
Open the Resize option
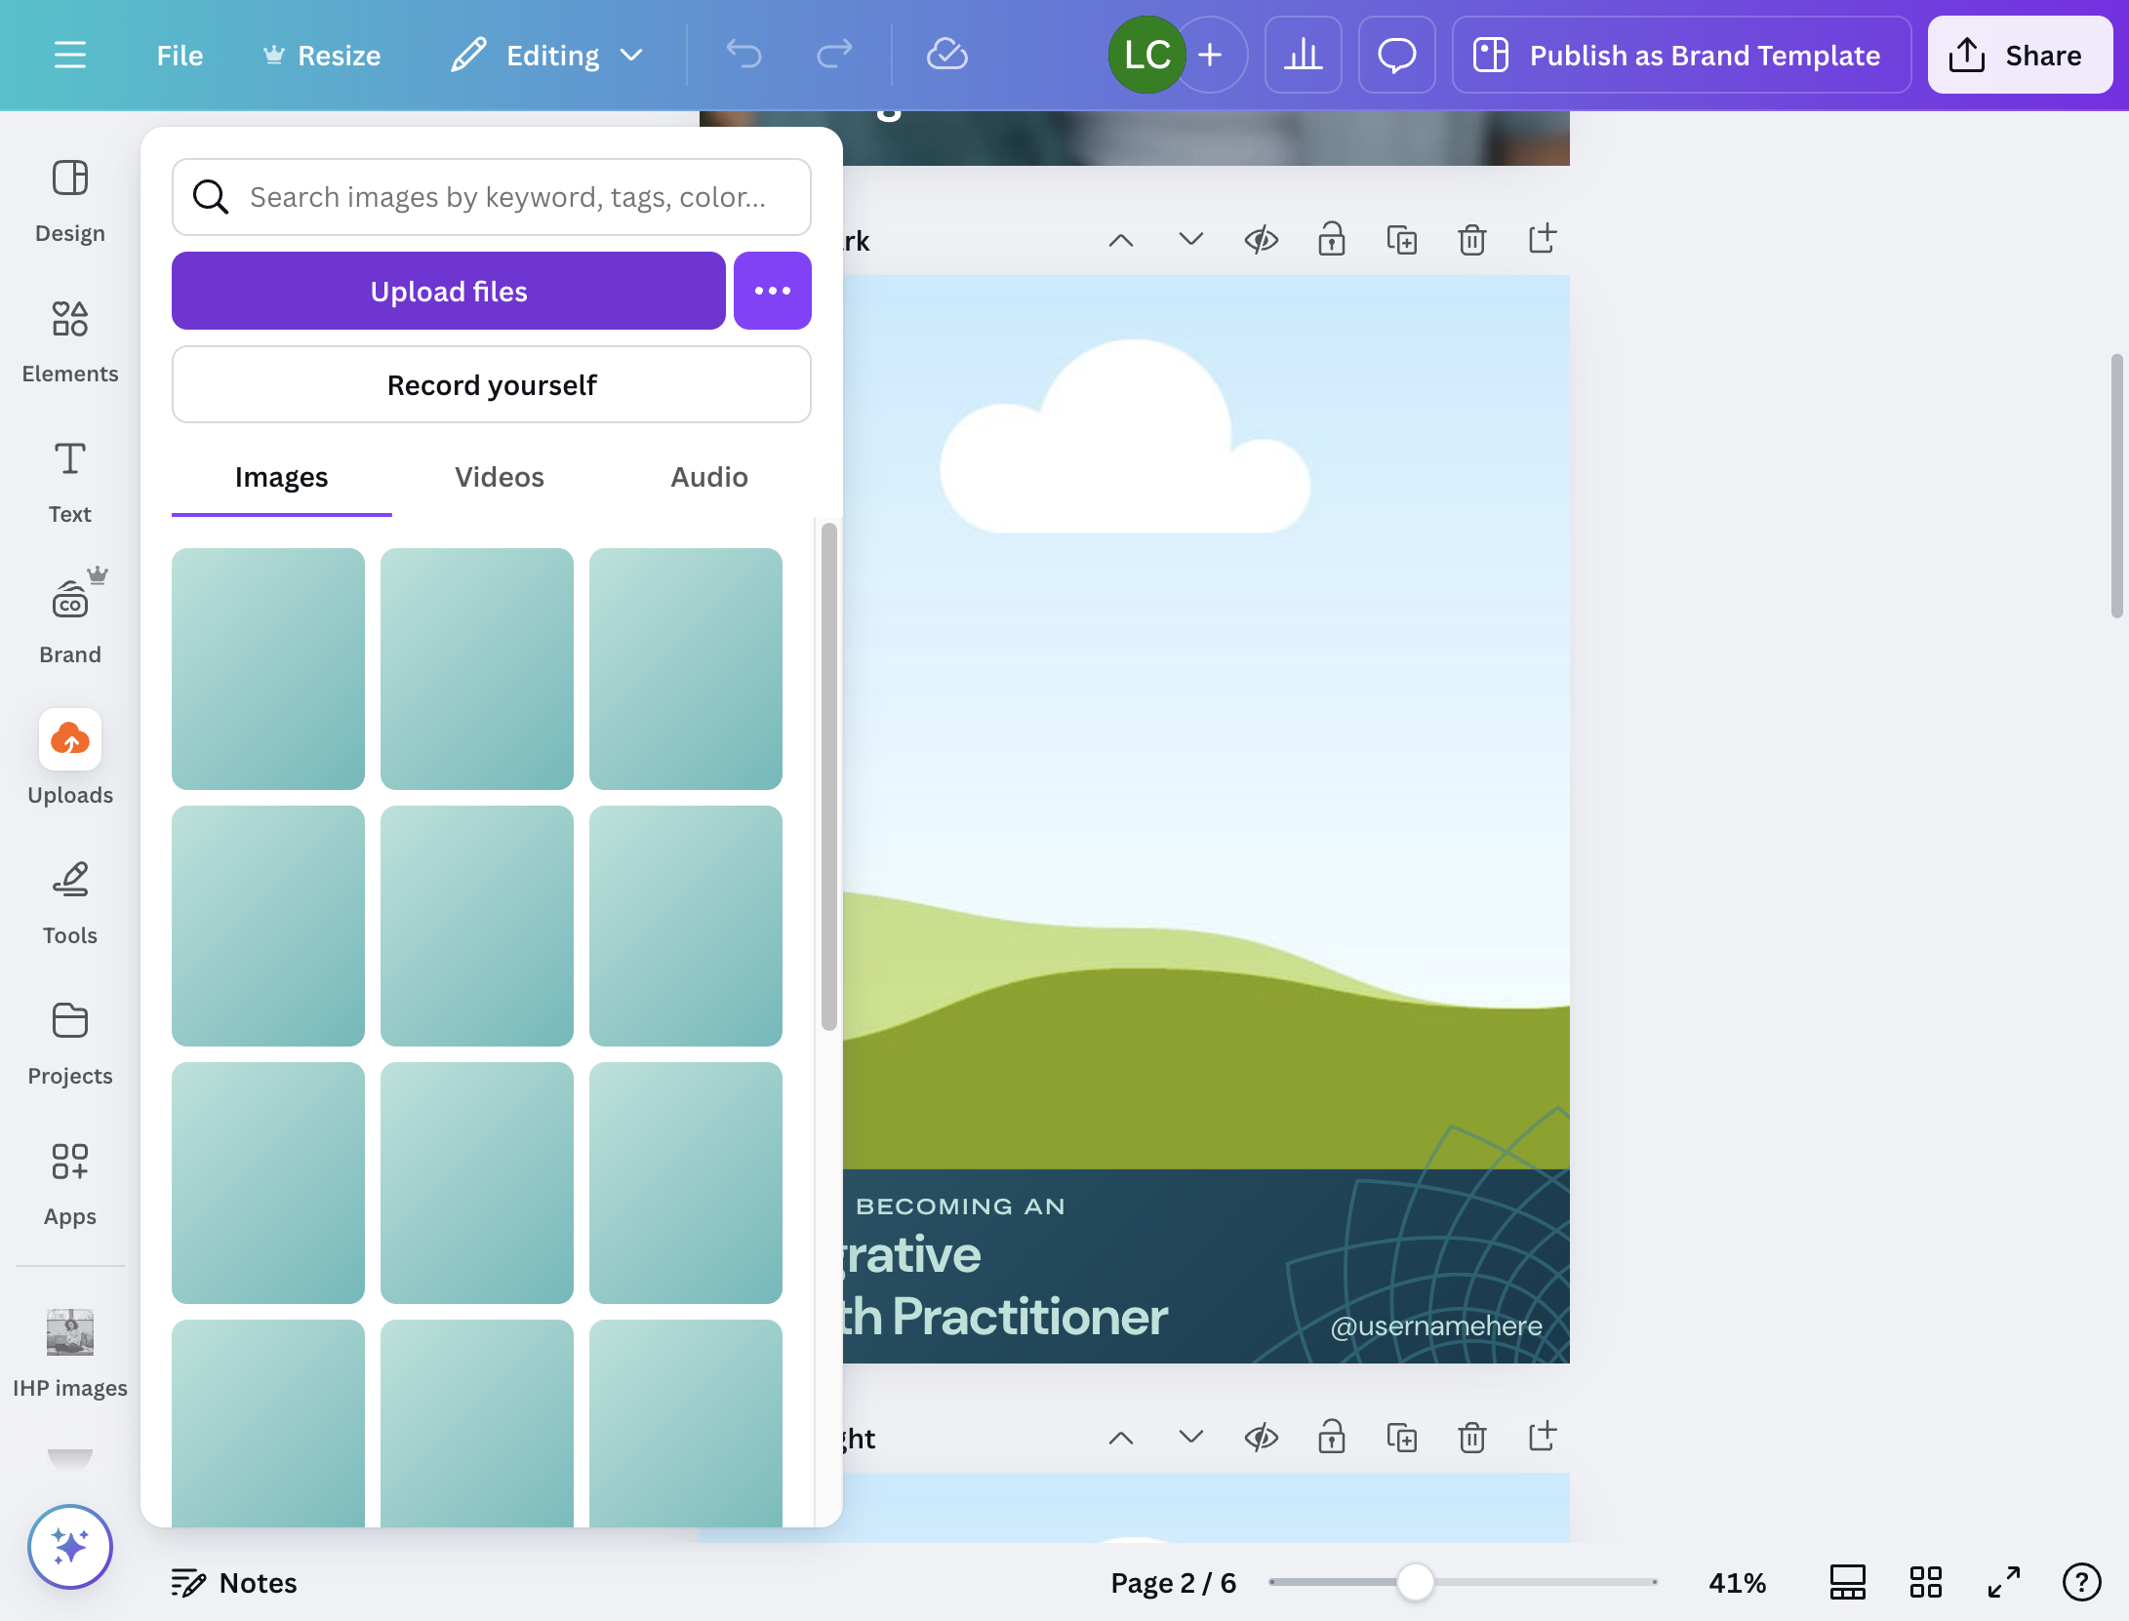click(x=322, y=56)
